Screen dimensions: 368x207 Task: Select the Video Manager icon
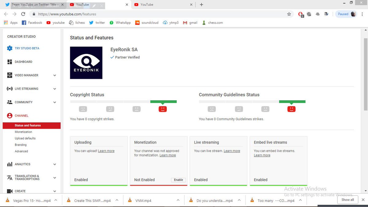[10, 75]
